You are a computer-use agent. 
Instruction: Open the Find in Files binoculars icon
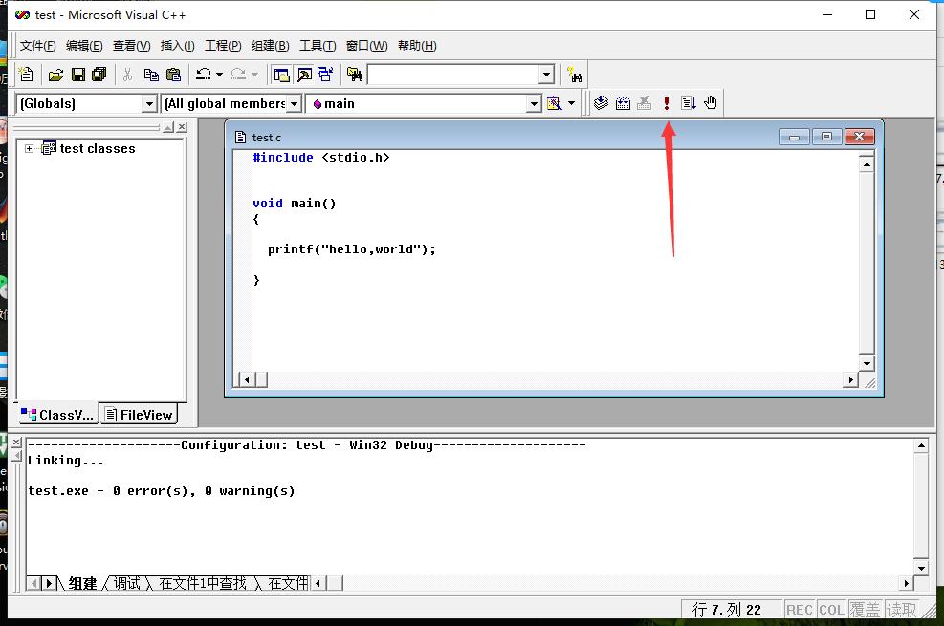(x=353, y=74)
